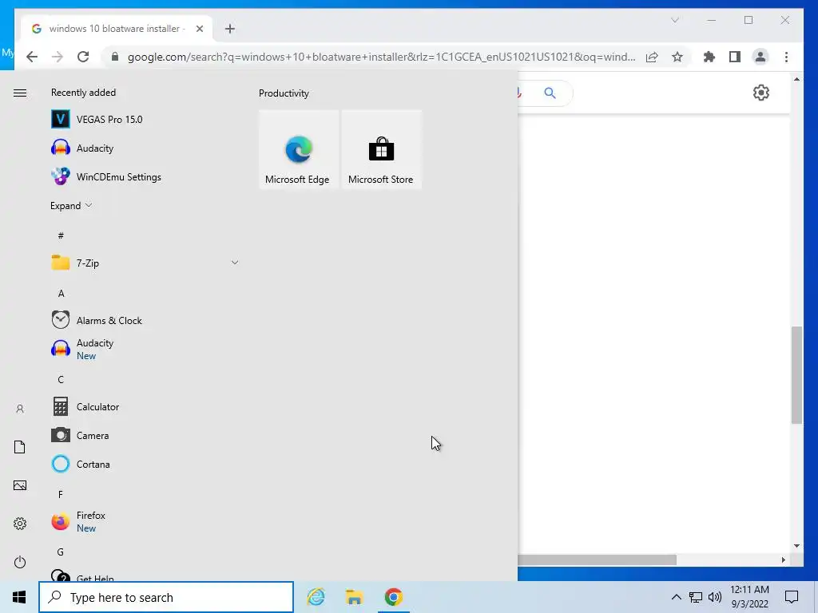
Task: Click the letter F section header
Action: 61,494
